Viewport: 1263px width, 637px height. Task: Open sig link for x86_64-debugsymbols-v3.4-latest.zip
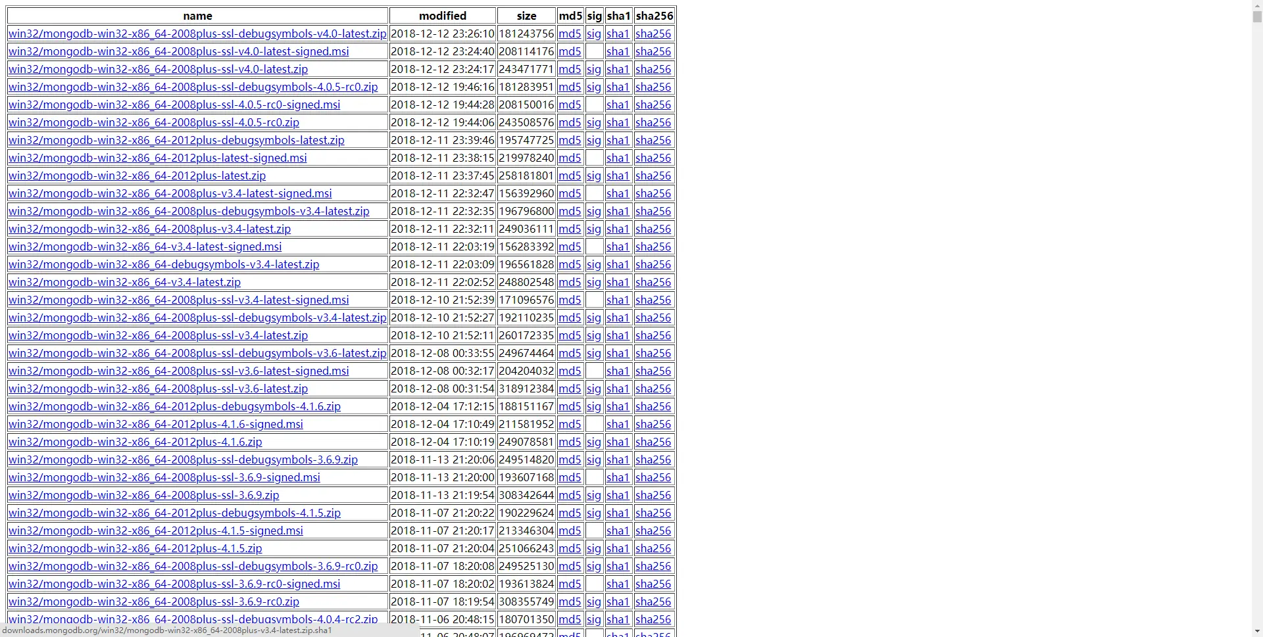click(594, 264)
